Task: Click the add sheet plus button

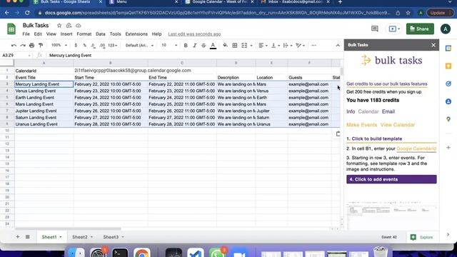Action: click(x=17, y=237)
